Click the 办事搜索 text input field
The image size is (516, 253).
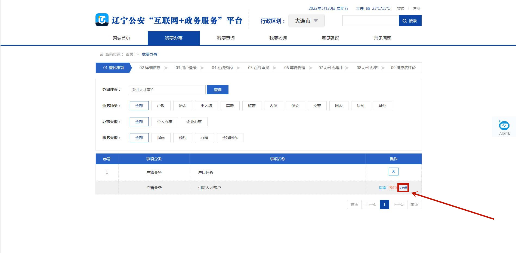click(x=167, y=90)
